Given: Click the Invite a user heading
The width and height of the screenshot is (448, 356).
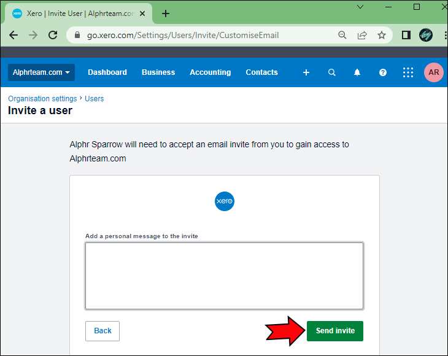Looking at the screenshot, I should pyautogui.click(x=41, y=110).
